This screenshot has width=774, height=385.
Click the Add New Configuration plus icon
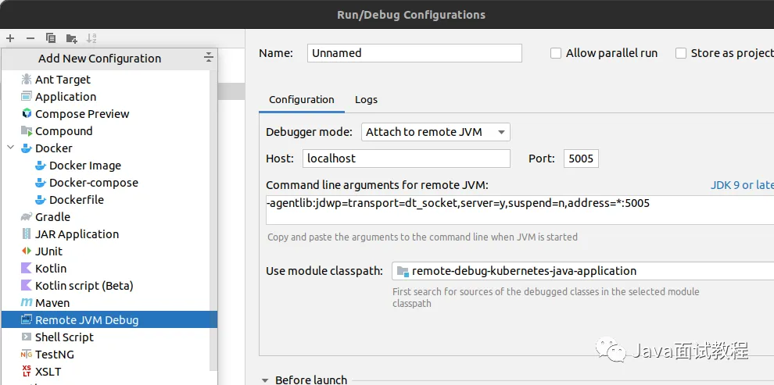10,37
